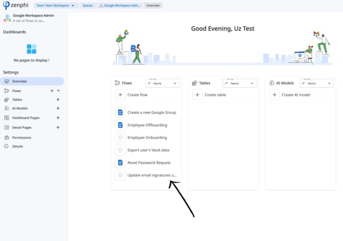Open Detail Pages in the sidebar
The image size is (343, 241).
pyautogui.click(x=22, y=127)
